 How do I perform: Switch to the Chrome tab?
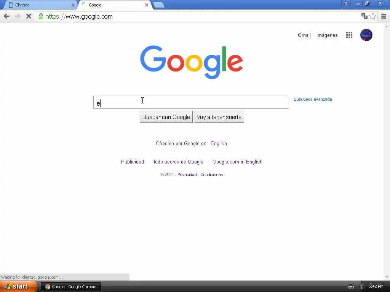(x=40, y=5)
